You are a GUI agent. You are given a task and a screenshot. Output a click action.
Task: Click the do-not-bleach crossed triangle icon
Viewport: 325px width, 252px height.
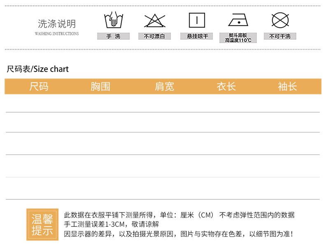pos(155,21)
